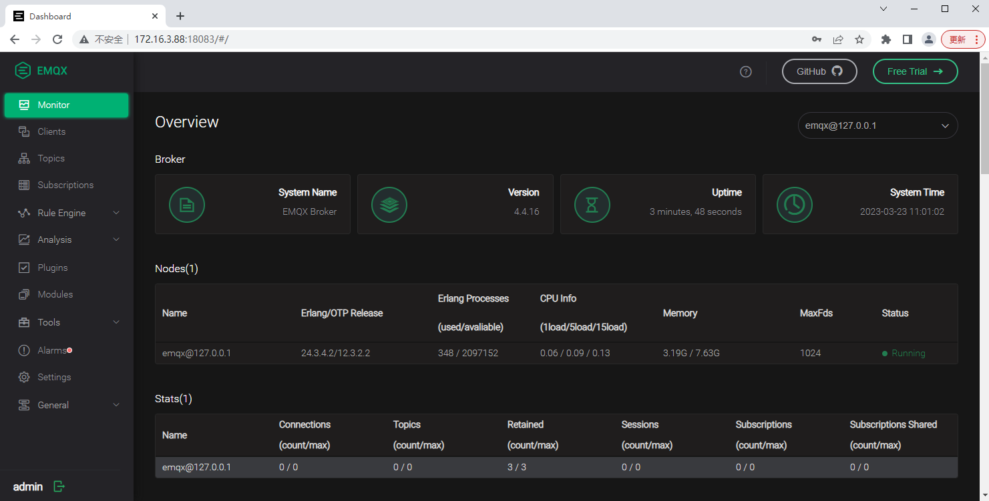Click the logout icon next to admin
The height and width of the screenshot is (501, 989).
point(59,486)
